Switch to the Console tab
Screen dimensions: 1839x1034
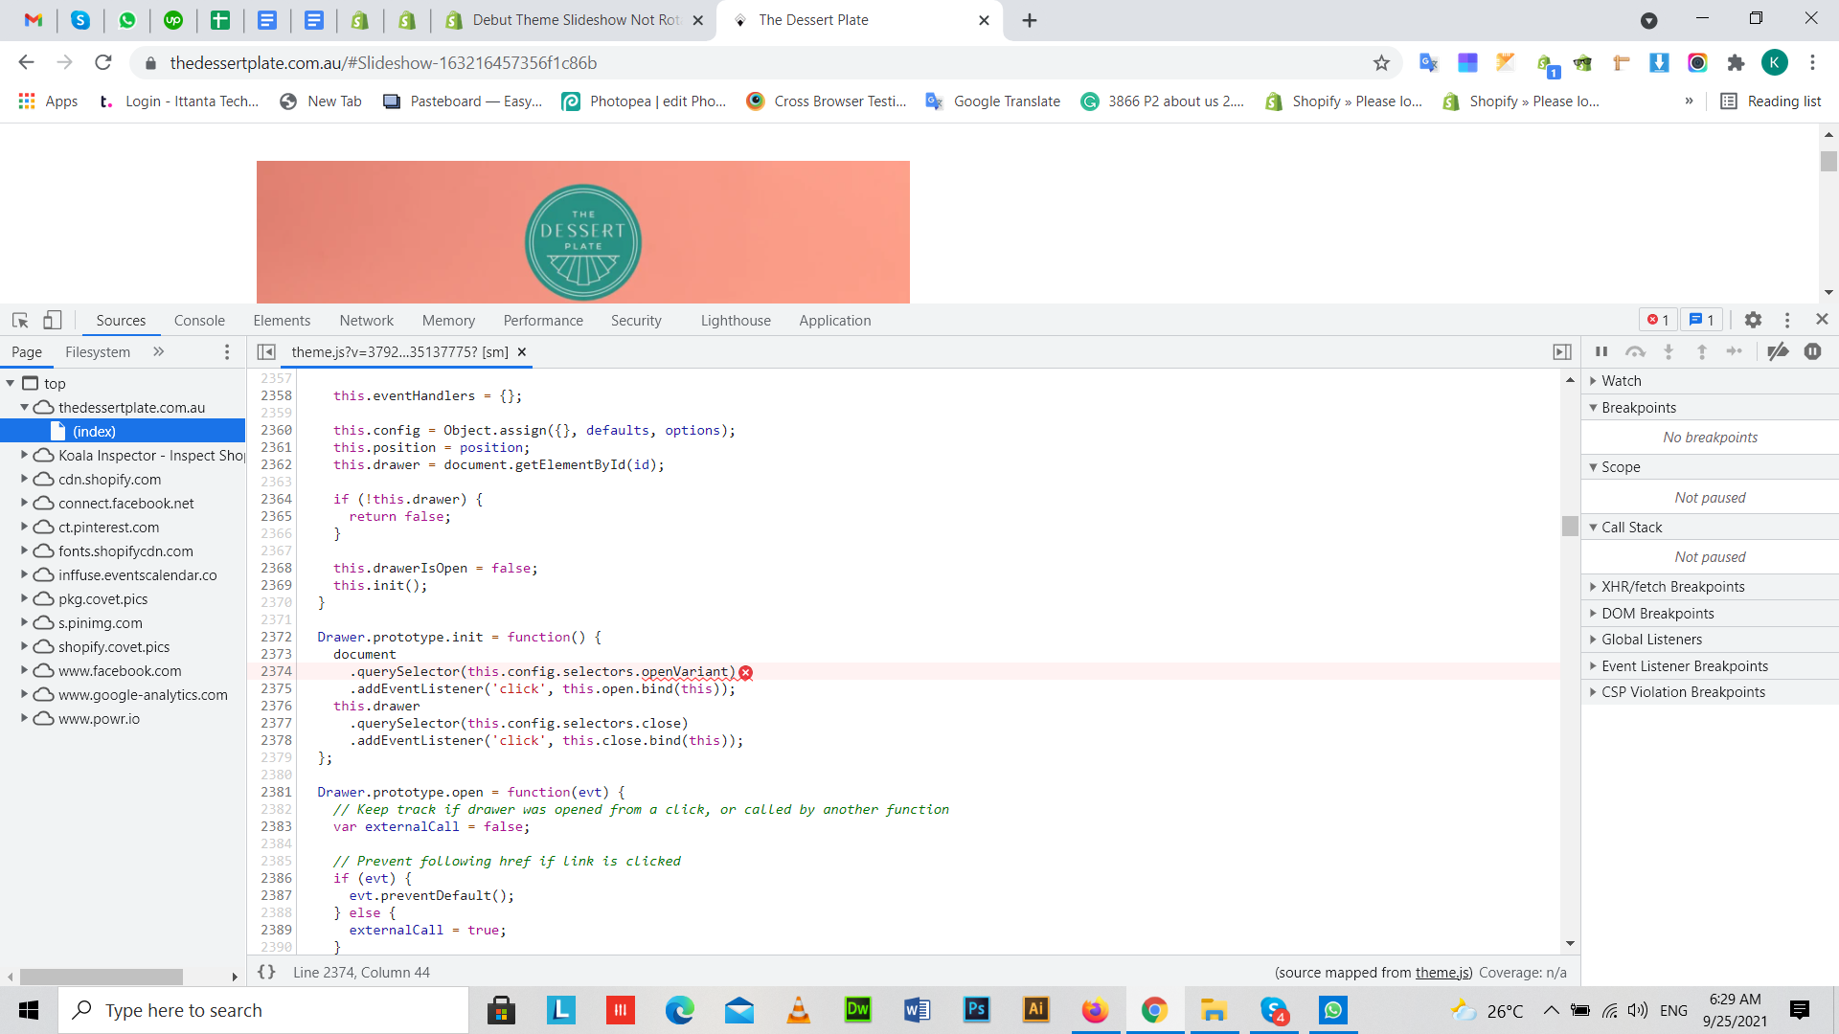tap(199, 320)
